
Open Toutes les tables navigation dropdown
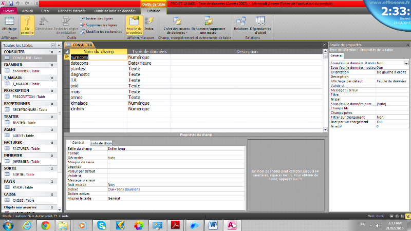pyautogui.click(x=53, y=46)
